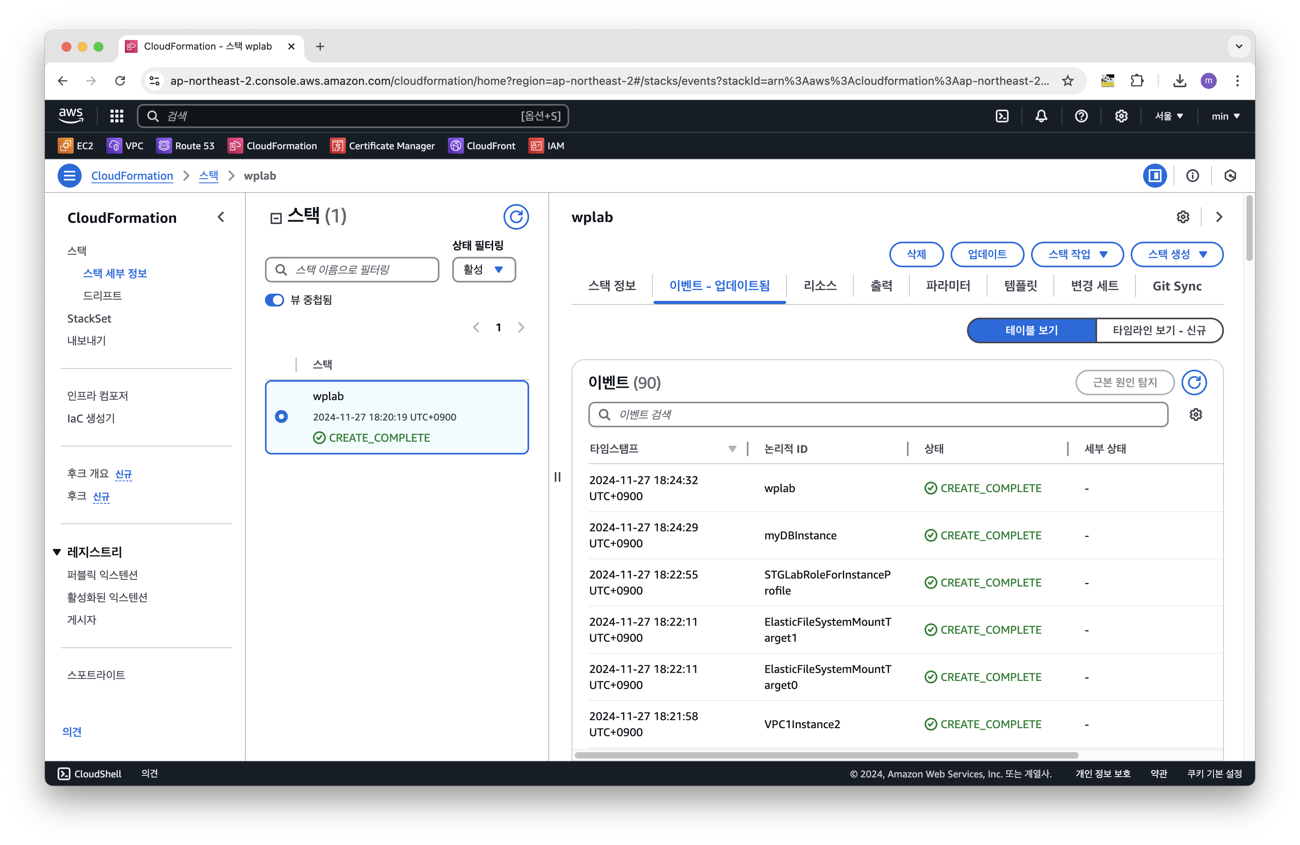
Task: Select the wplab stack radio button
Action: click(281, 416)
